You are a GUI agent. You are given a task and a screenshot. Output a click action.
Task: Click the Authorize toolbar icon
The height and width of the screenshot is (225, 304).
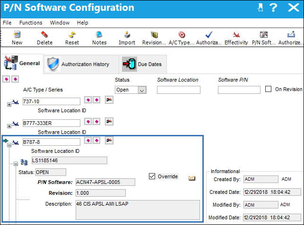pyautogui.click(x=291, y=34)
